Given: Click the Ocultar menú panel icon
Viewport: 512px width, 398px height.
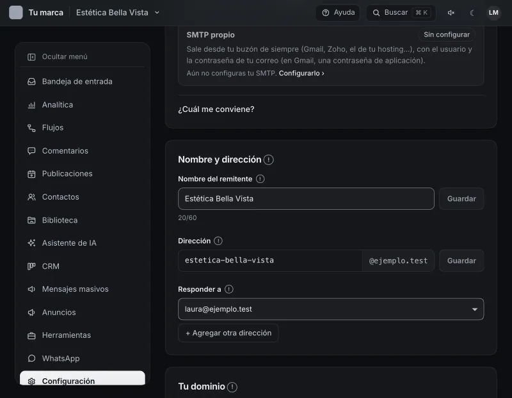Looking at the screenshot, I should (x=31, y=57).
